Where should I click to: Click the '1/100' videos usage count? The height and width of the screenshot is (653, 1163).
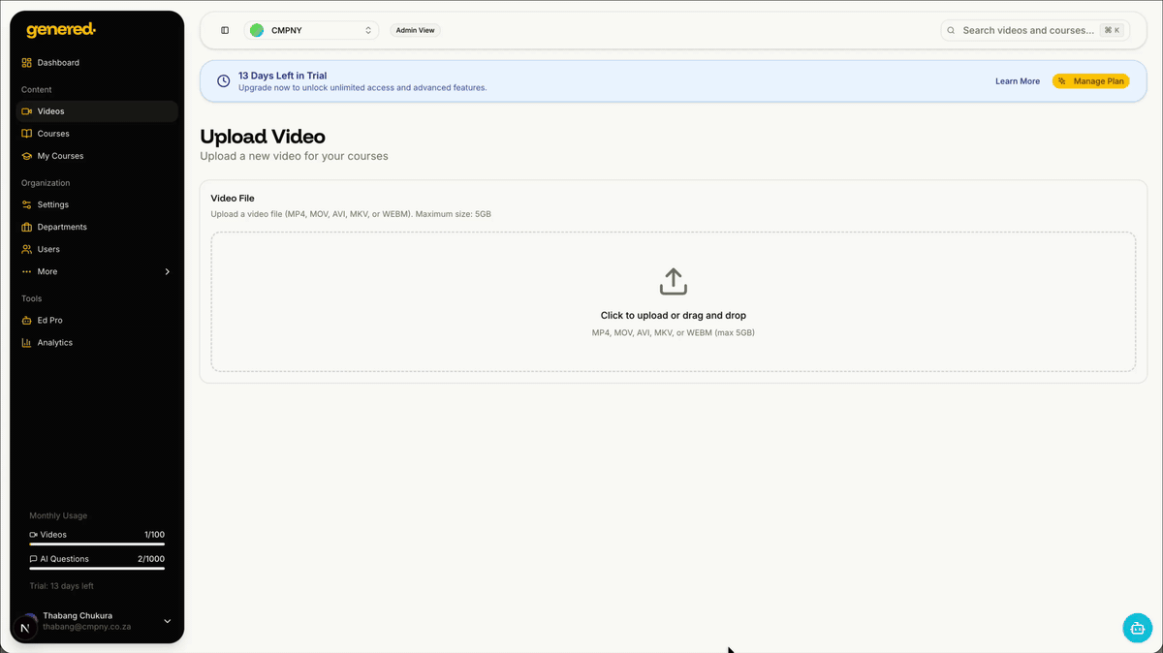pyautogui.click(x=154, y=535)
